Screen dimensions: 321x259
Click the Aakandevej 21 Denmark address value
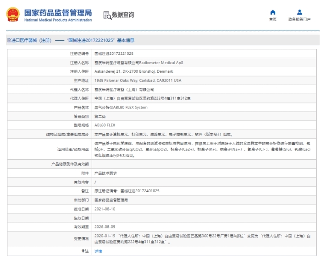[x=133, y=72]
